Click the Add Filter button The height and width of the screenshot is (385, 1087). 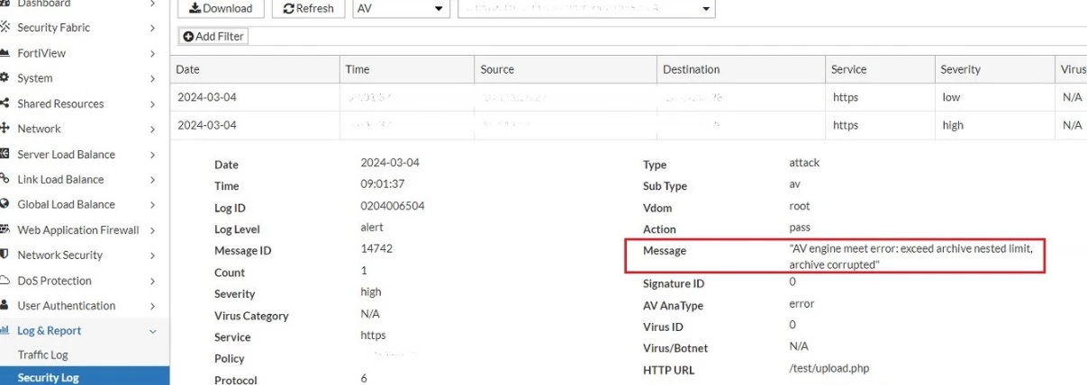click(213, 36)
